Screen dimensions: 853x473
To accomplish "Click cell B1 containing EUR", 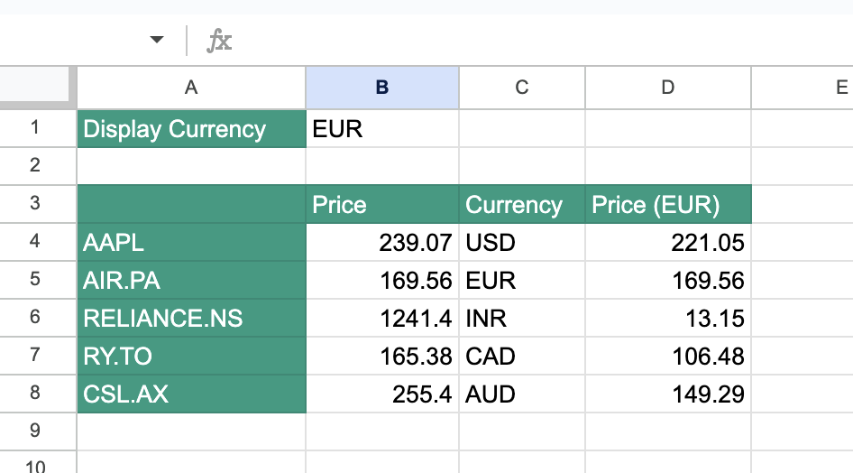I will [382, 128].
